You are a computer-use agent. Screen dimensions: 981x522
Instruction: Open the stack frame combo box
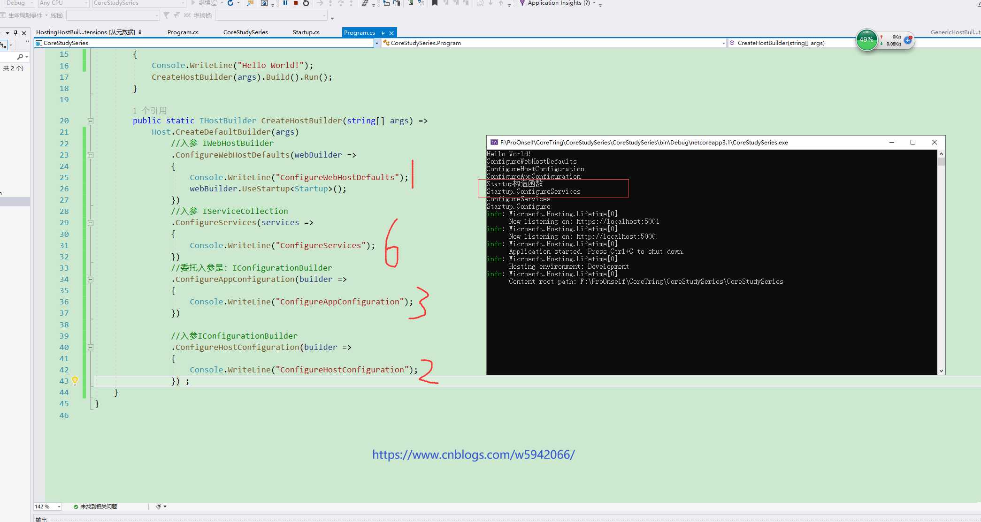pos(271,15)
